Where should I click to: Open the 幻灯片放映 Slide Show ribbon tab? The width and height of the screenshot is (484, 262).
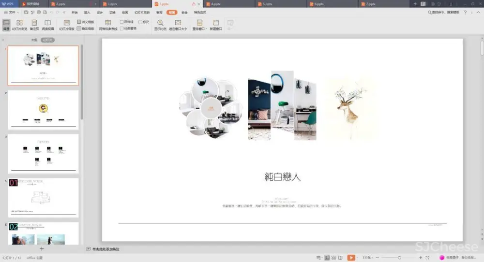click(142, 13)
